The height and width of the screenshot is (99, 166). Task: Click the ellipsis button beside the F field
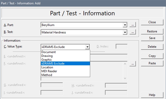pyautogui.click(x=133, y=64)
